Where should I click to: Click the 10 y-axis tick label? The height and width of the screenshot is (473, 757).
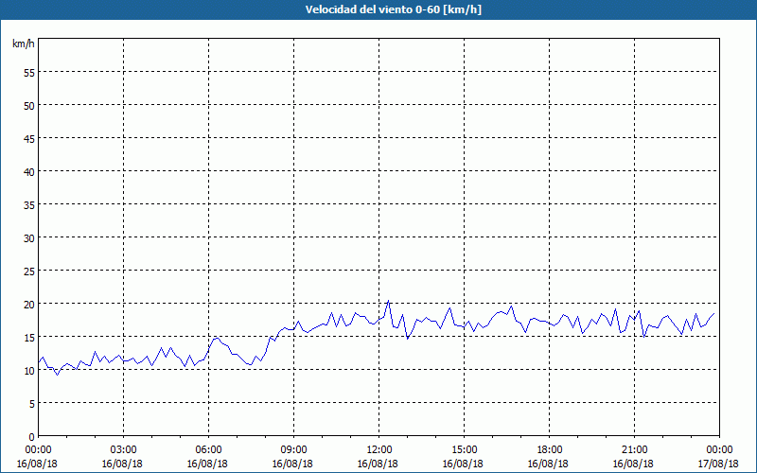coord(29,370)
